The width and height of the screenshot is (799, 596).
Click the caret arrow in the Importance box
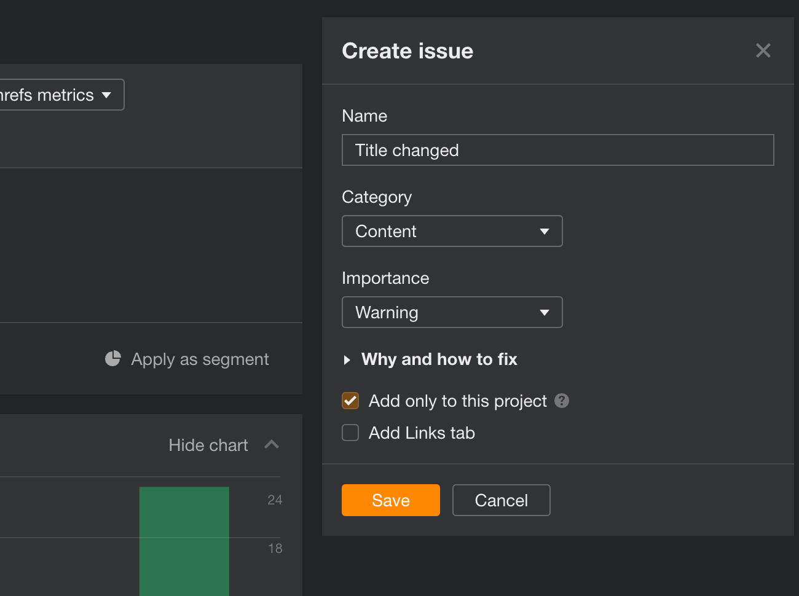pos(544,313)
